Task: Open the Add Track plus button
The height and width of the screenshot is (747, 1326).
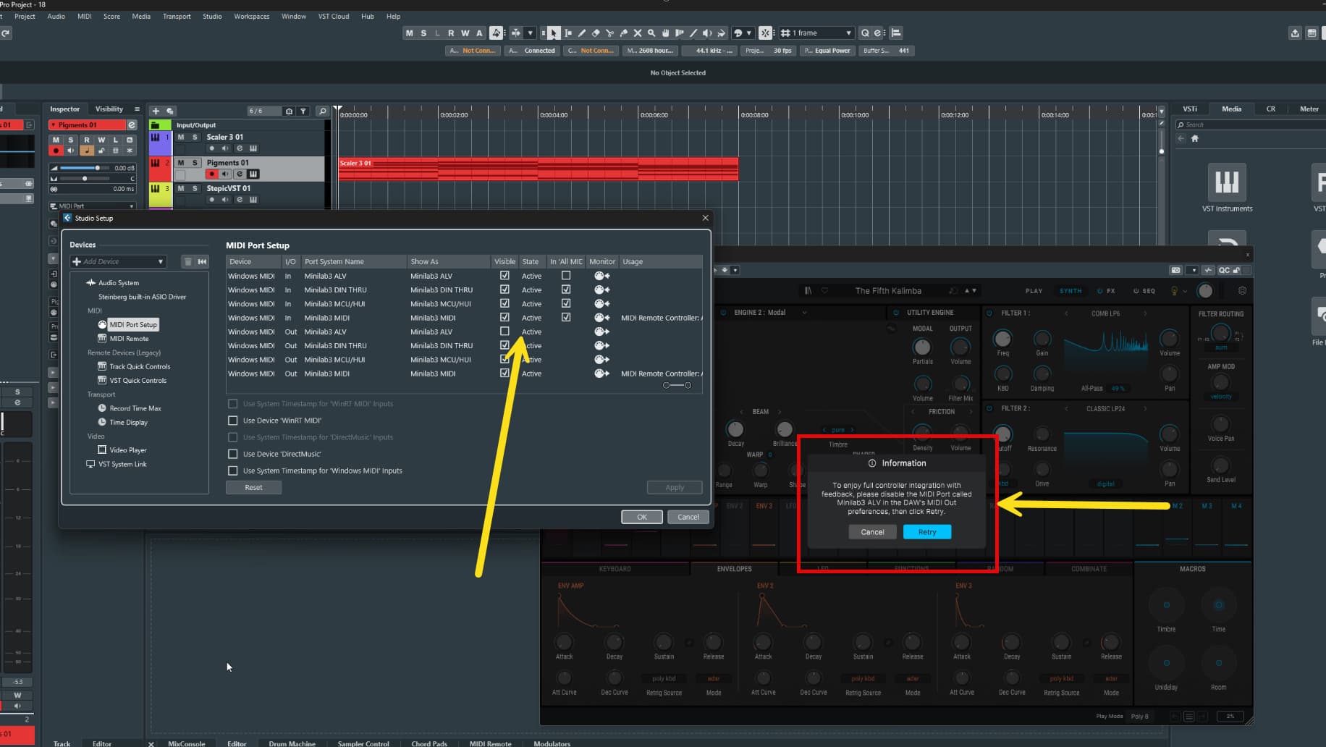Action: pos(156,111)
